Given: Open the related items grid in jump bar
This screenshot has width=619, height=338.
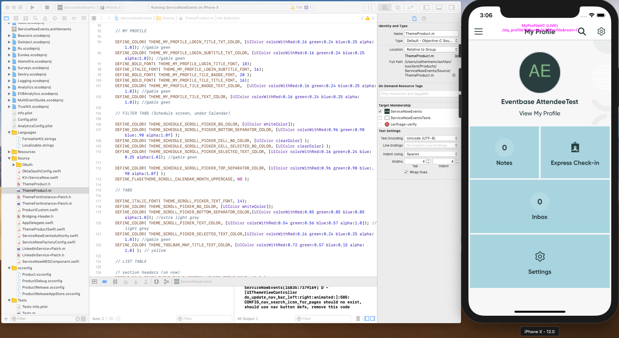Looking at the screenshot, I should pos(94,18).
